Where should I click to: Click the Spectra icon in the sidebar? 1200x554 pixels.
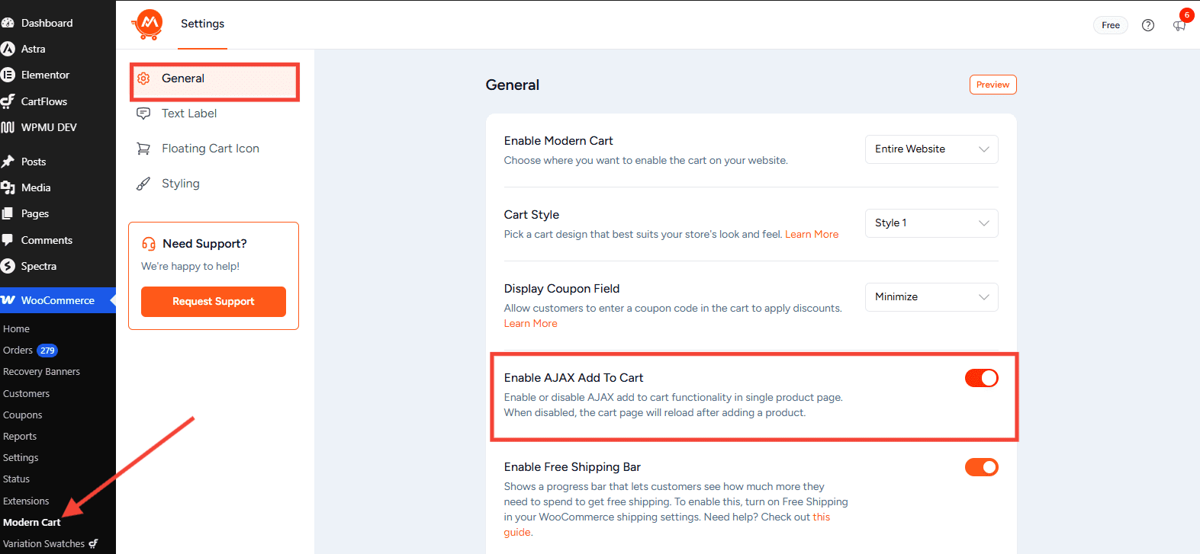click(x=8, y=266)
